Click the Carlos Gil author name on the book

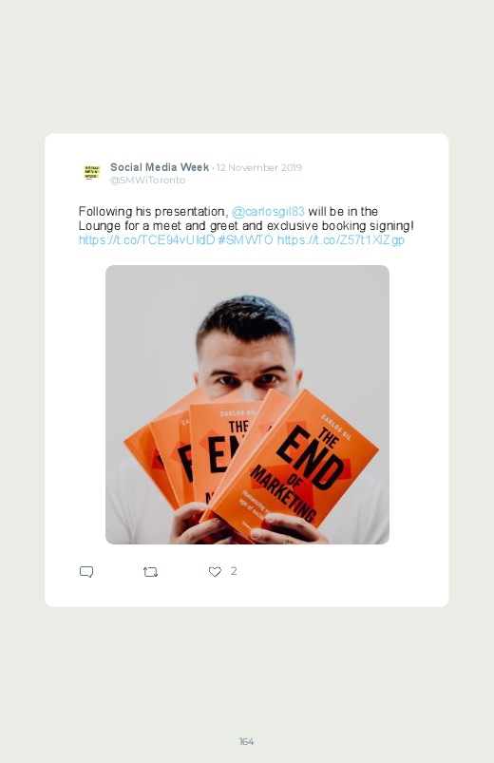tap(336, 428)
